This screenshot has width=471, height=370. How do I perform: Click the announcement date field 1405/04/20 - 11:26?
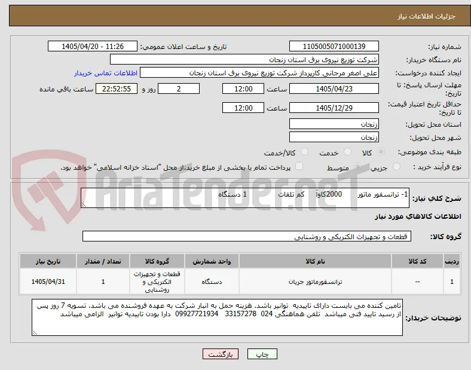point(93,46)
